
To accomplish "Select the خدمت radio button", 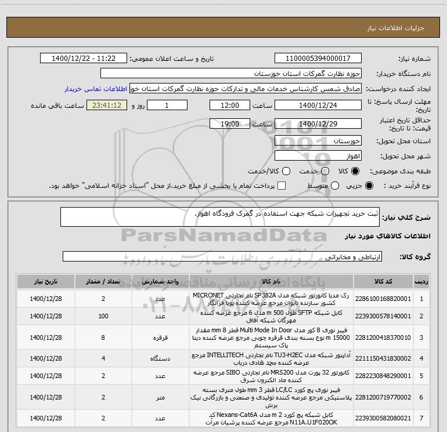I will (325, 171).
